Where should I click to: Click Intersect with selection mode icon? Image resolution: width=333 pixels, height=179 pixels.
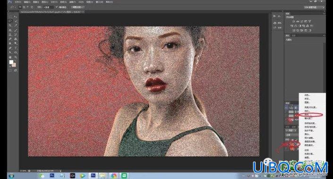coord(32,7)
